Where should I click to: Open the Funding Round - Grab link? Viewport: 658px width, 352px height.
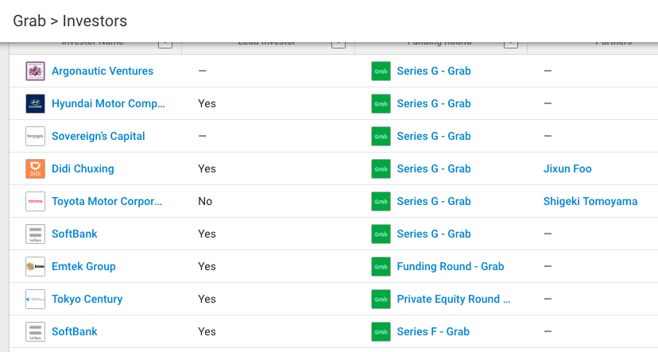click(451, 266)
